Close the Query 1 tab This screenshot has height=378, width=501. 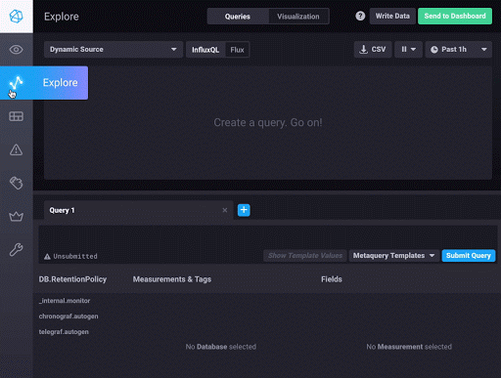click(x=225, y=210)
